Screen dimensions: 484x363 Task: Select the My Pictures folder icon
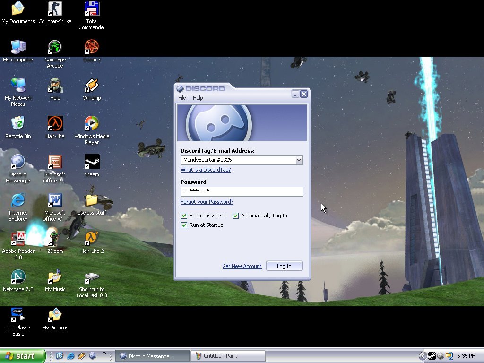tap(55, 319)
